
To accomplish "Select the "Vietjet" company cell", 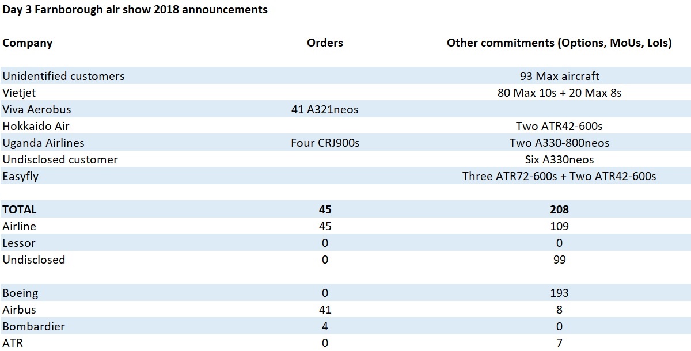I will [x=20, y=93].
